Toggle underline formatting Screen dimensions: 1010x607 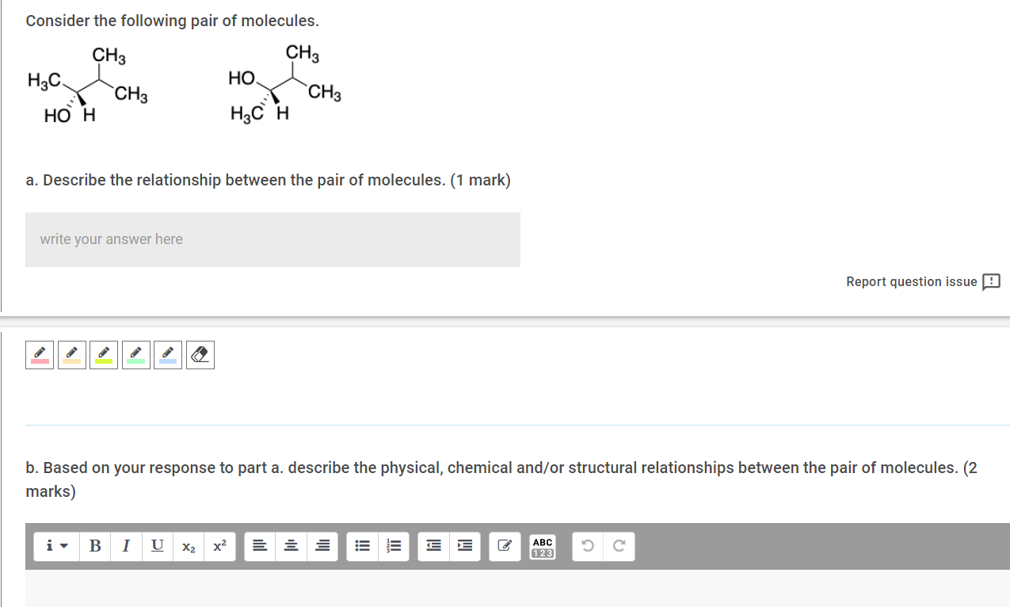[x=157, y=546]
